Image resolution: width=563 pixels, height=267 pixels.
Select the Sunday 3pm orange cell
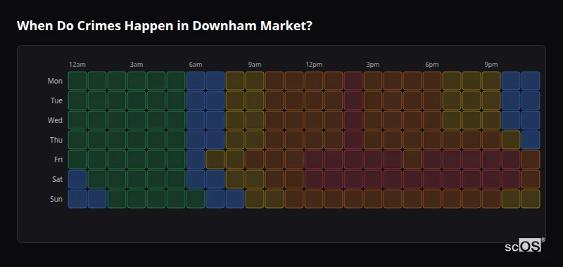(x=373, y=199)
